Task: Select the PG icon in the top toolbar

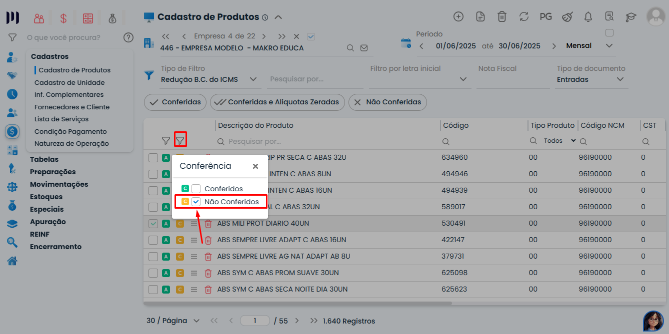Action: [x=545, y=16]
